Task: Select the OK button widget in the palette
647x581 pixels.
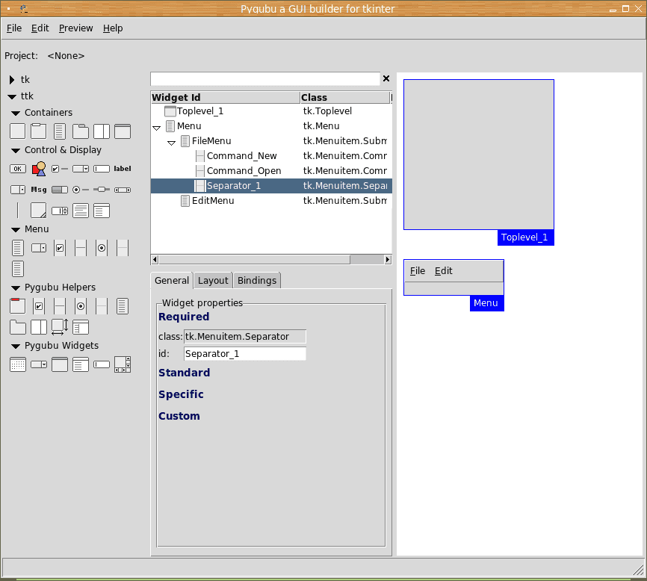Action: pyautogui.click(x=17, y=169)
